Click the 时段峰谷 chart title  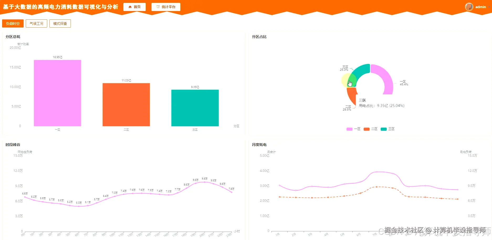(x=13, y=145)
